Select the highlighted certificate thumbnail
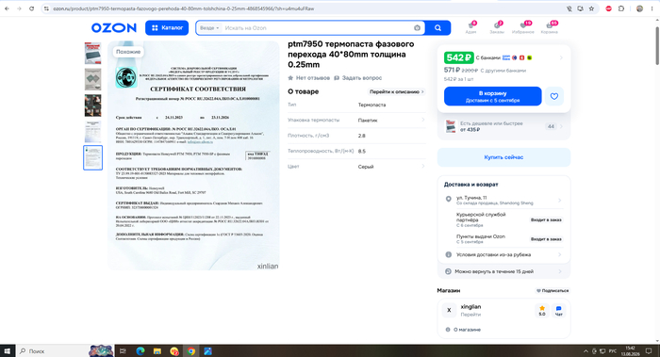 point(92,157)
